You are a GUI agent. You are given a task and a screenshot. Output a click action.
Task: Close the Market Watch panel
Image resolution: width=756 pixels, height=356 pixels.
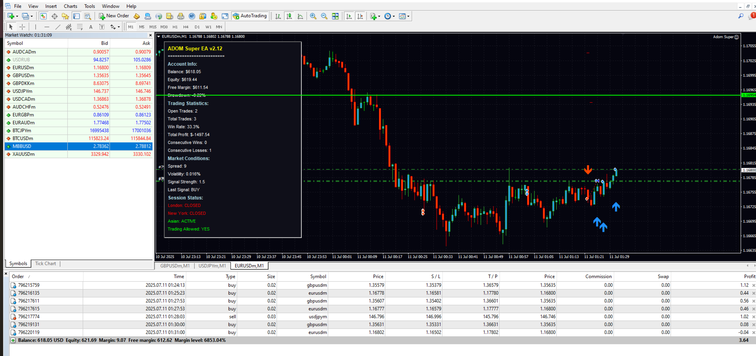click(150, 35)
